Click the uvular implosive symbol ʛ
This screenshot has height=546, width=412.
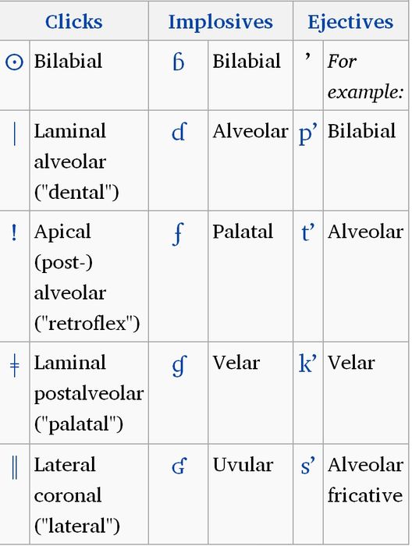[x=179, y=466]
